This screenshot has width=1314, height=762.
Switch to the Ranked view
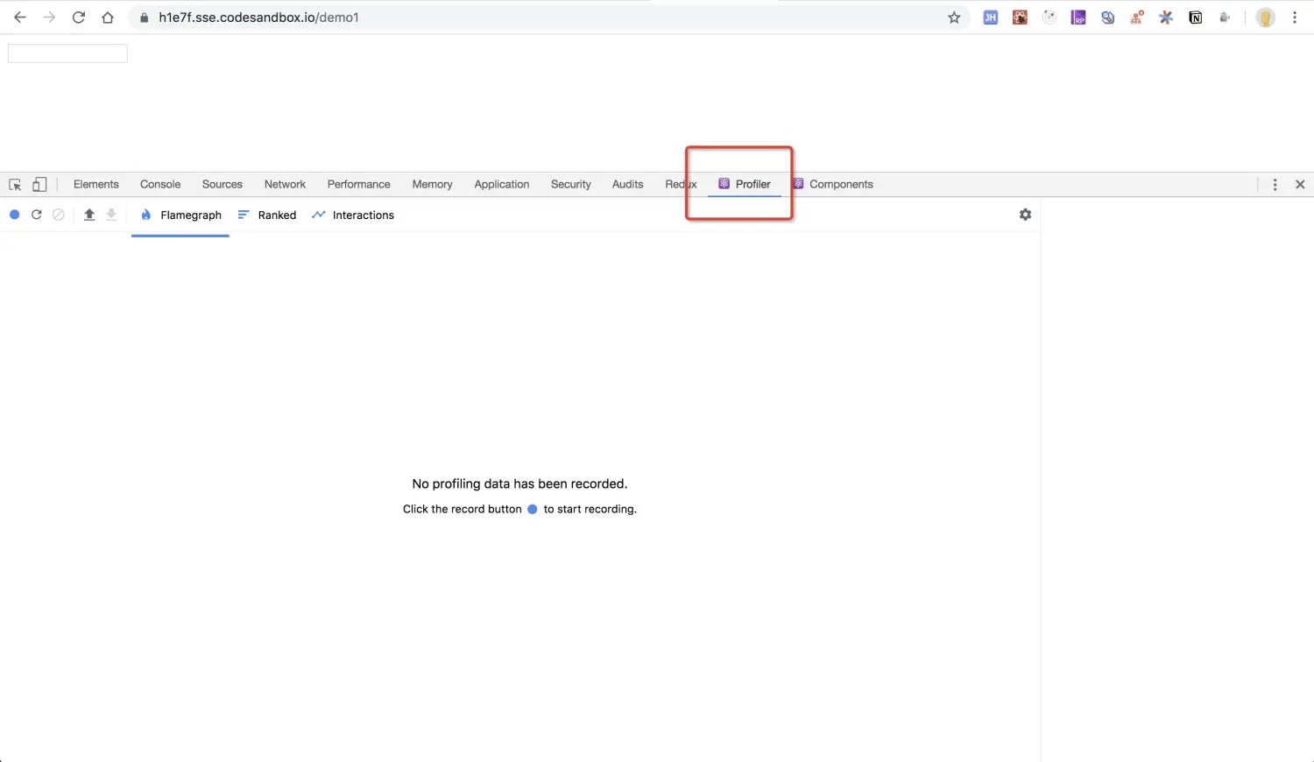point(266,215)
